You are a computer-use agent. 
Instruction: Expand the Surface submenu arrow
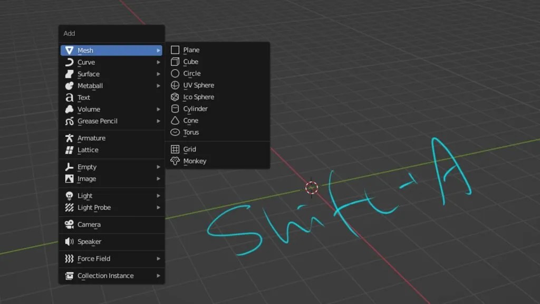(160, 74)
